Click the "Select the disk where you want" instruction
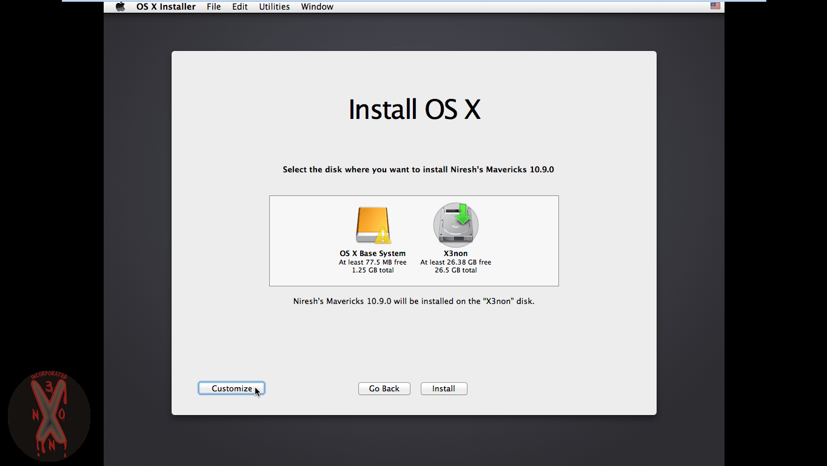827x466 pixels. [418, 169]
